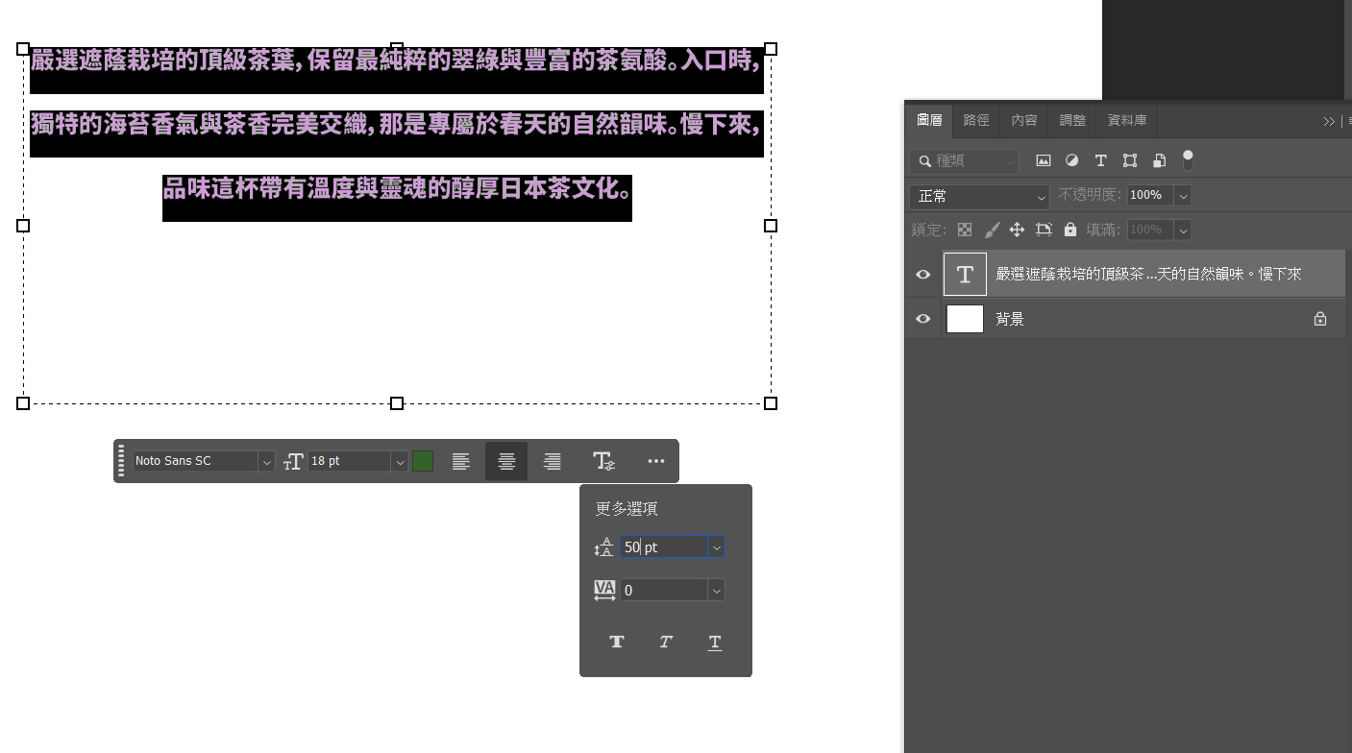Switch the layer filtering on/off toggle
This screenshot has height=753, width=1352.
tap(1188, 160)
